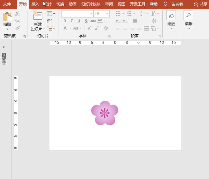
Task: Open the Paragraph dialog launcher
Action: [x=160, y=37]
